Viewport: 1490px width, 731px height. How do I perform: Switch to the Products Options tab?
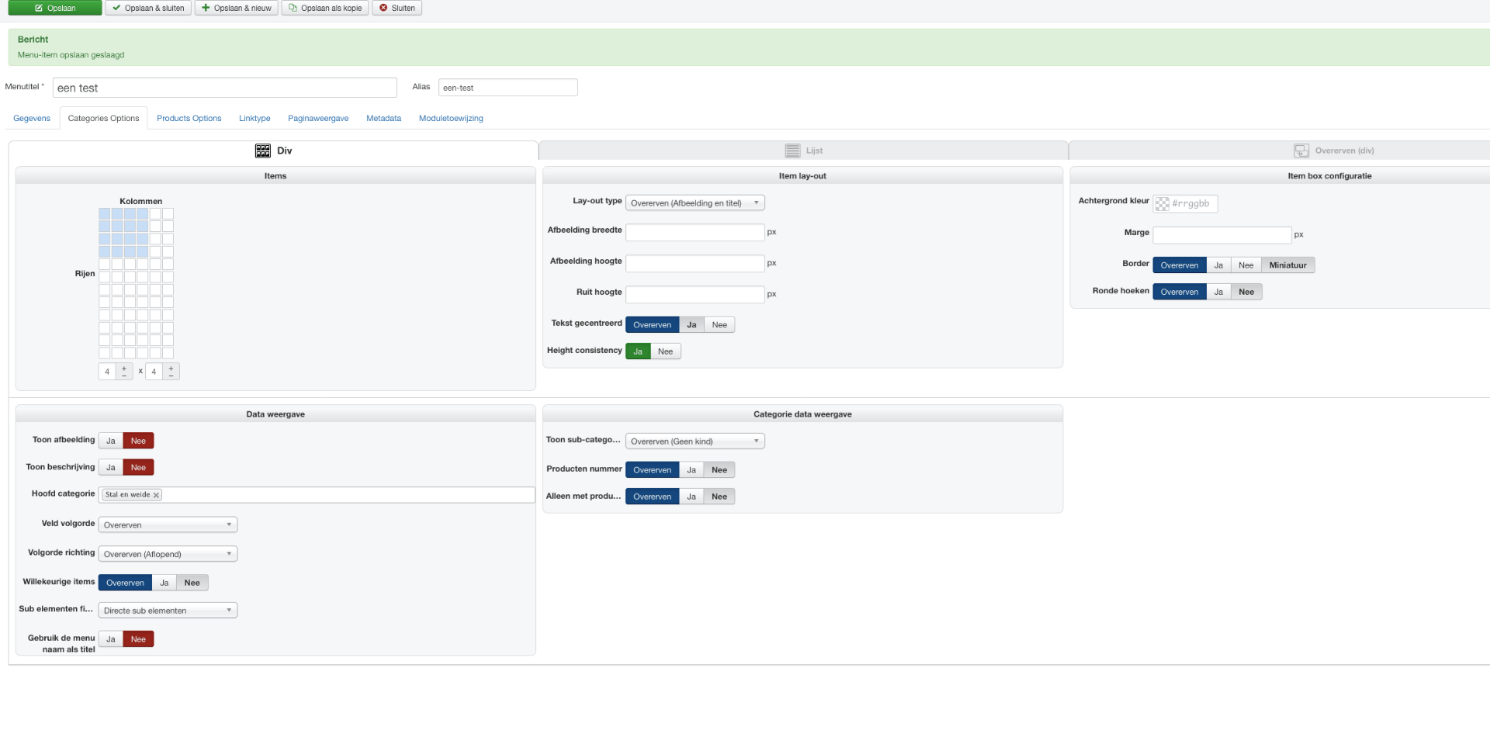click(x=189, y=118)
